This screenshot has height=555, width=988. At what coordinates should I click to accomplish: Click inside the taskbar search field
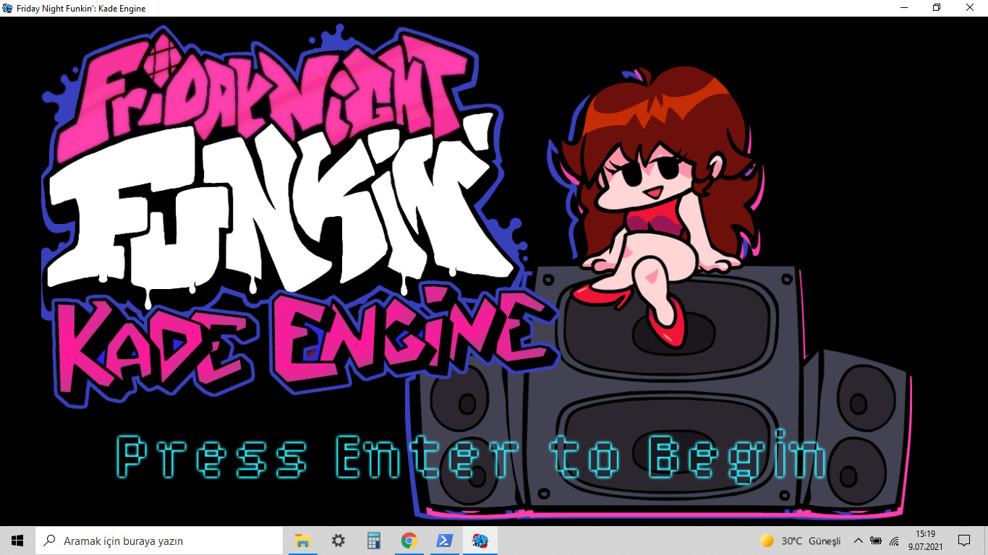click(159, 540)
